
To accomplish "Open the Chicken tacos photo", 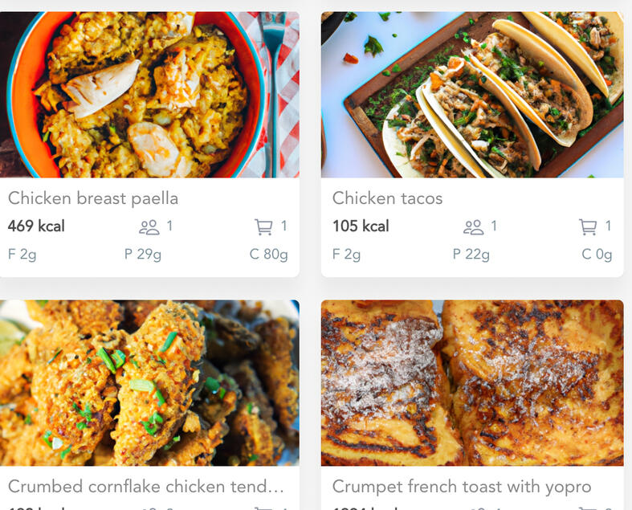I will tap(472, 95).
